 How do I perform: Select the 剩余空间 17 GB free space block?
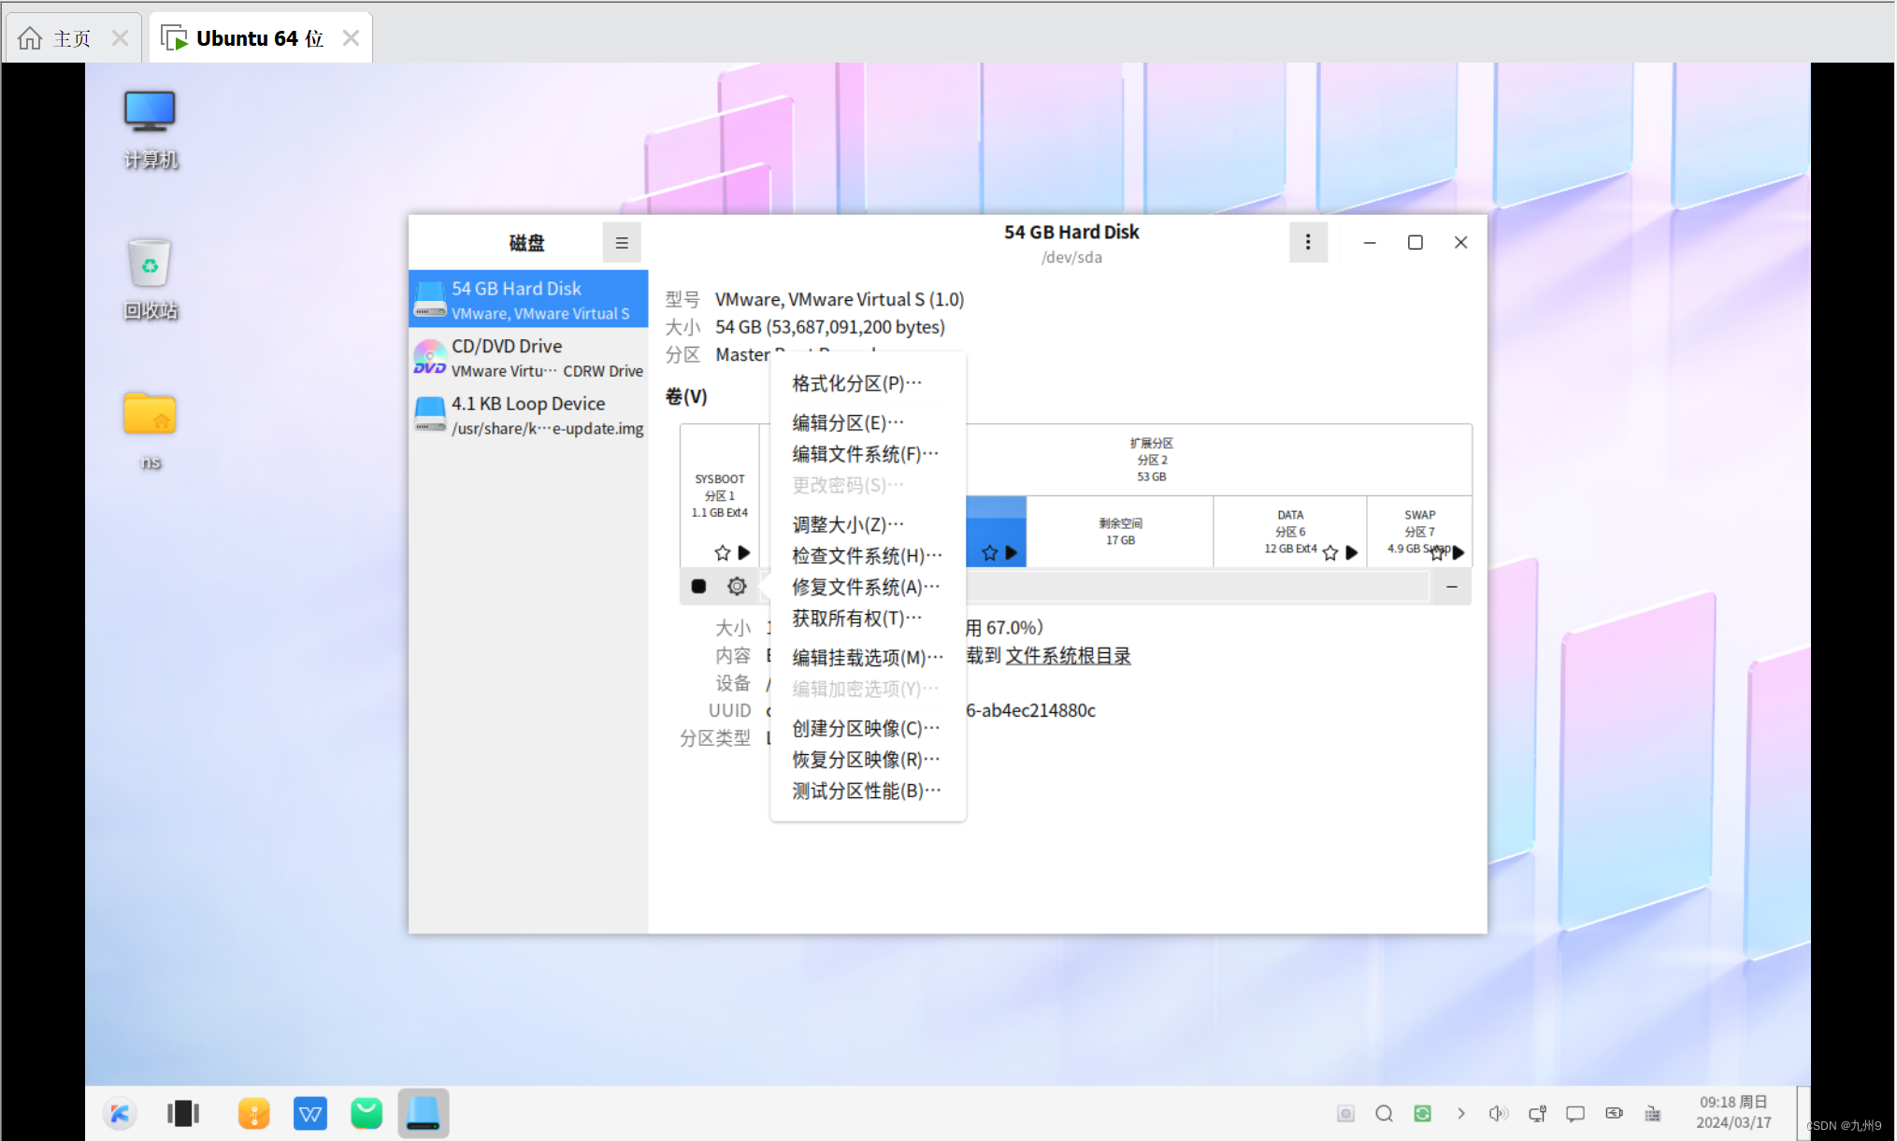pos(1119,531)
